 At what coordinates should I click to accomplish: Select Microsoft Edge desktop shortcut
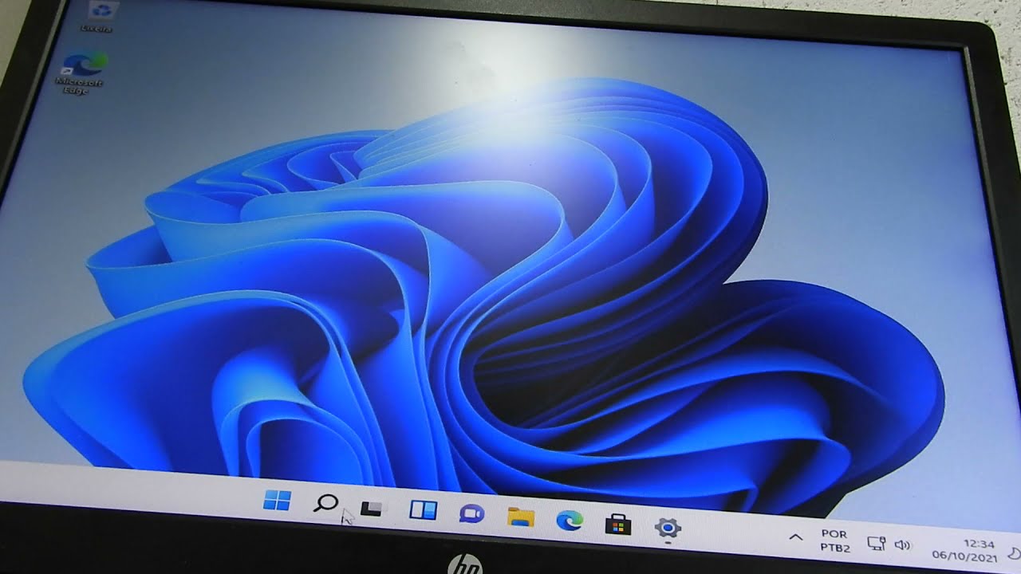click(82, 72)
